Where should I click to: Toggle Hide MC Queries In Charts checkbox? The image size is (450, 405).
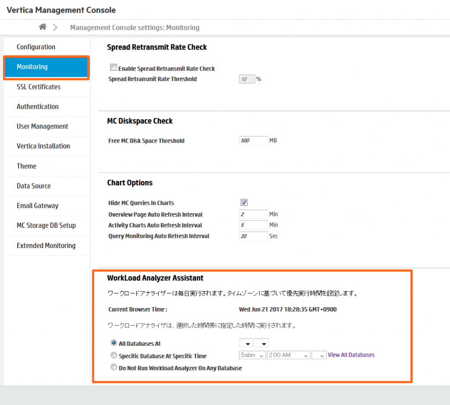tap(244, 202)
